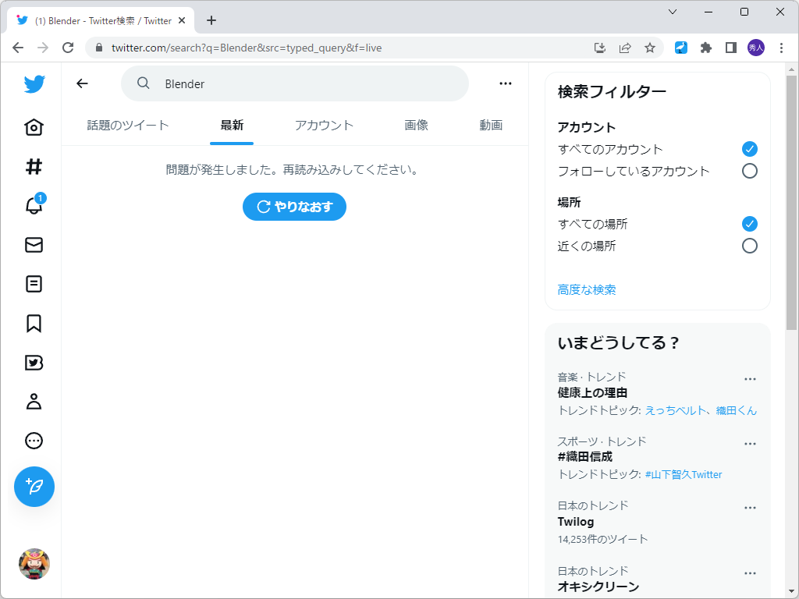Open the search options ellipsis menu
Image resolution: width=799 pixels, height=599 pixels.
pos(506,83)
